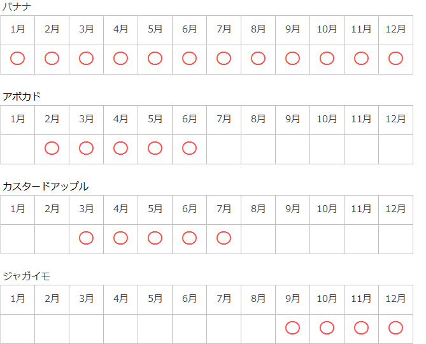Click the banana January circle marker

click(x=18, y=59)
